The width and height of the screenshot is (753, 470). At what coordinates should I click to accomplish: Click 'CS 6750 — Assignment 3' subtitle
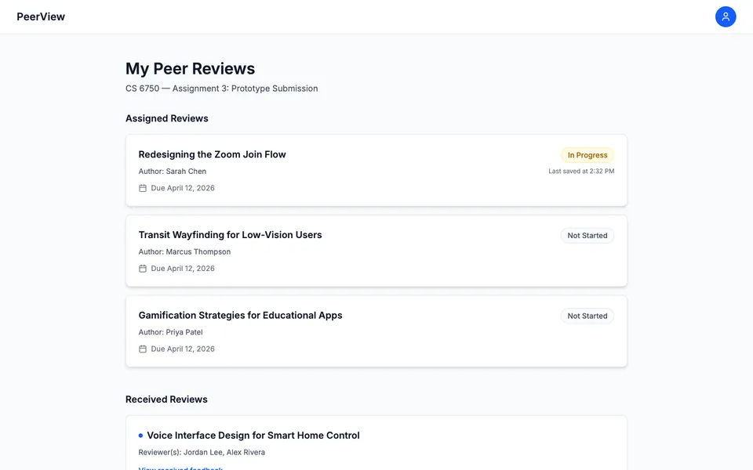pos(221,89)
